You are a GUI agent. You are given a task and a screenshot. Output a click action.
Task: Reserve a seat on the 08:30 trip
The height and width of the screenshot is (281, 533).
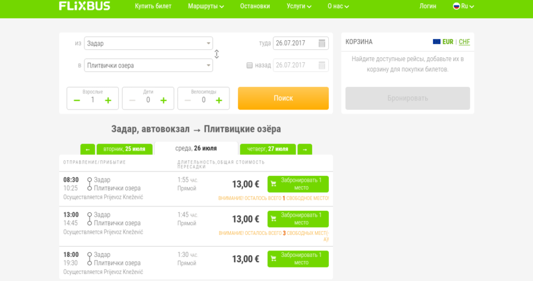click(298, 184)
